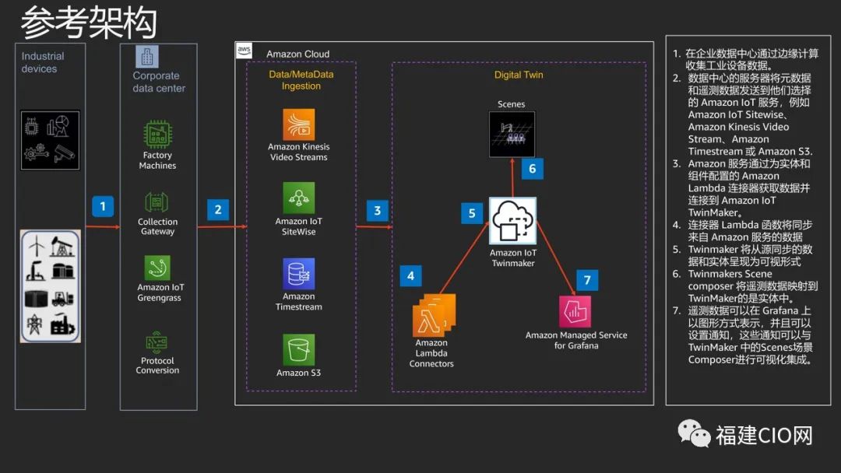This screenshot has width=841, height=473.
Task: Click the 'Data/MetaData Ingestion' heading
Action: click(301, 80)
